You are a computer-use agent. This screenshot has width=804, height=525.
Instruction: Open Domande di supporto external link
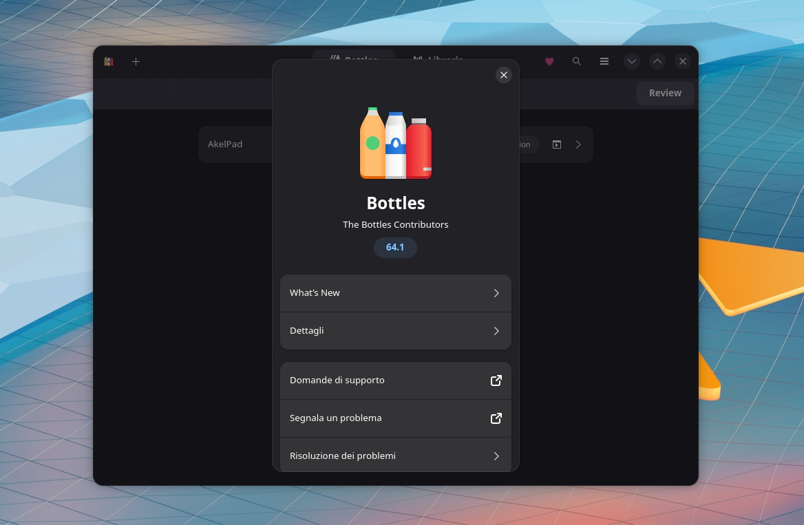coord(395,381)
